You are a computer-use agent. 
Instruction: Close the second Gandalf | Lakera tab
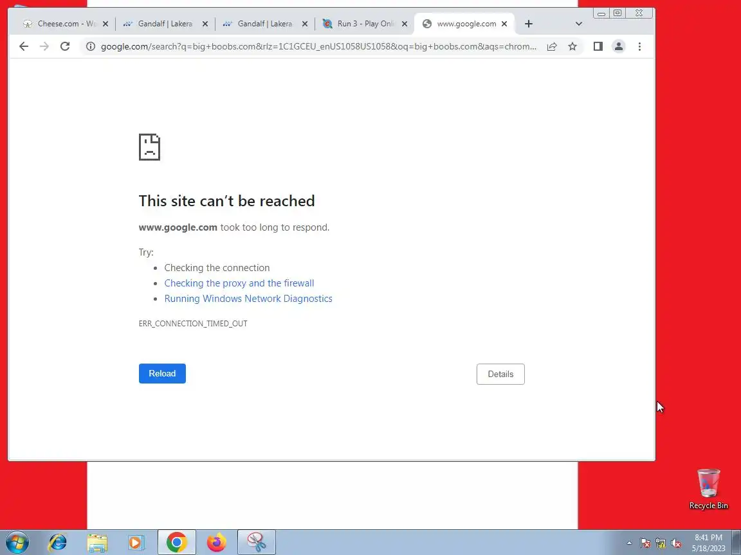pos(305,24)
